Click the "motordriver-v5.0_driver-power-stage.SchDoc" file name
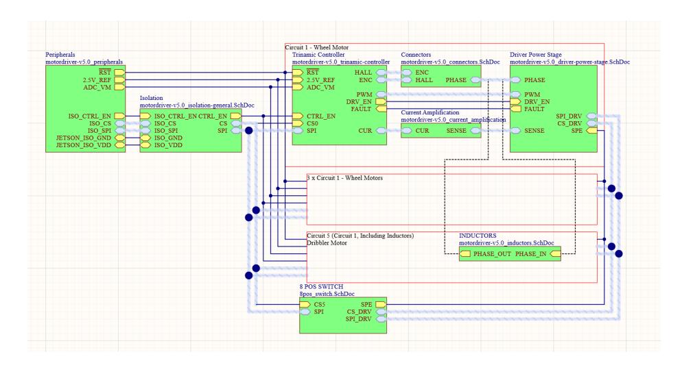The image size is (682, 365). pyautogui.click(x=569, y=62)
